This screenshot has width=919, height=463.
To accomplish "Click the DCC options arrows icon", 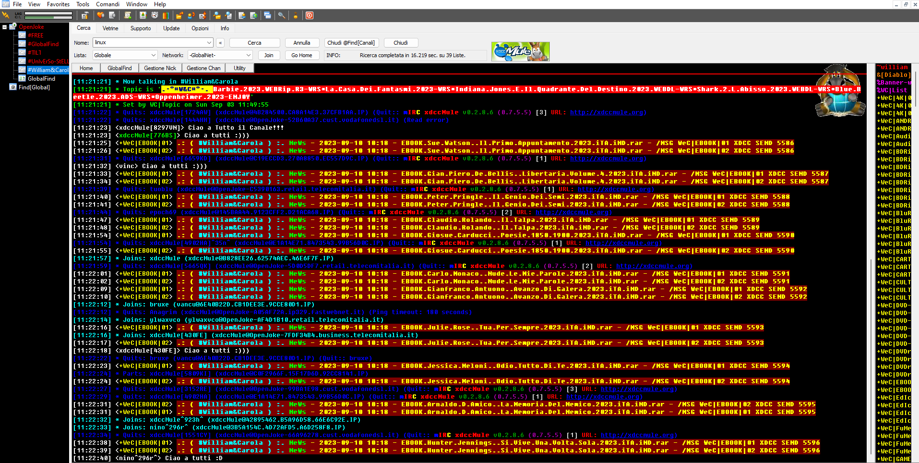I will click(x=203, y=15).
